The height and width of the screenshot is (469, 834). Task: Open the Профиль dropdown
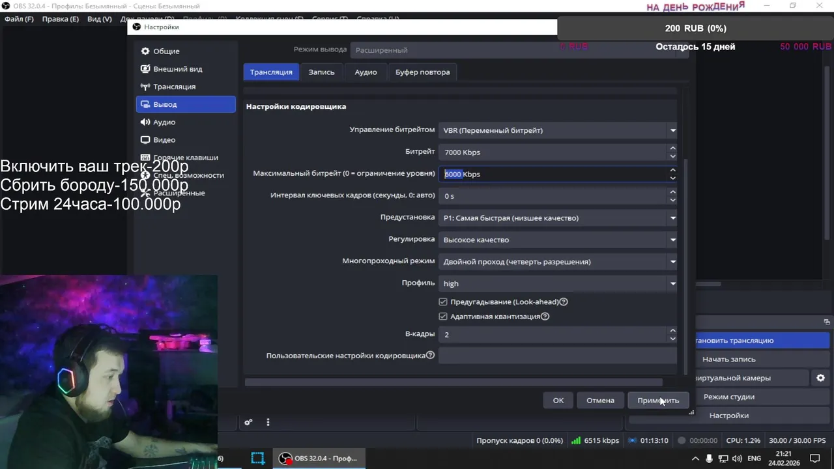(558, 283)
